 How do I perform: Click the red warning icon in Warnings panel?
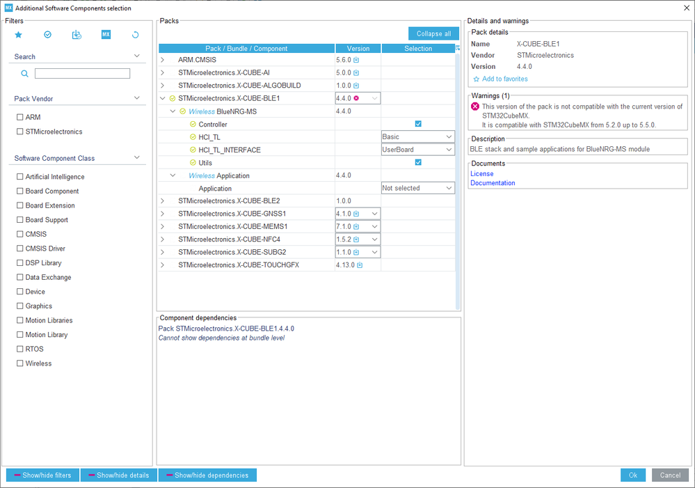(475, 107)
